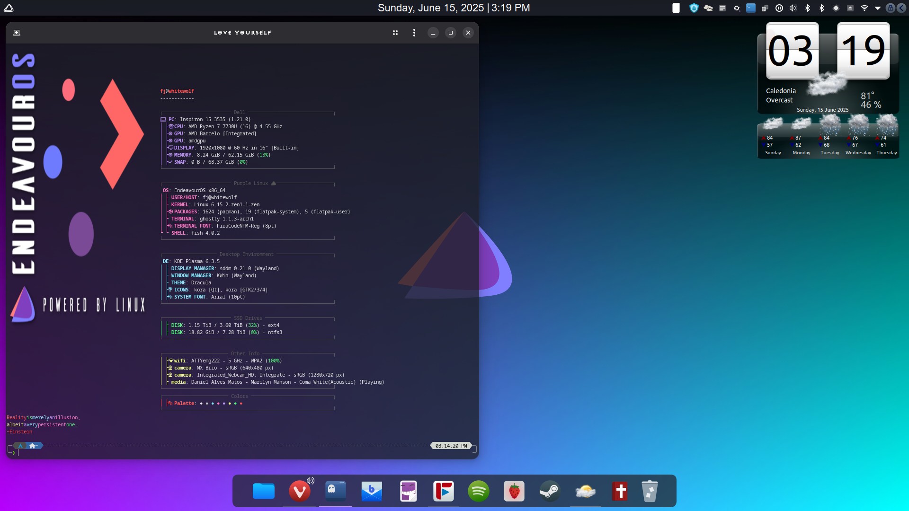Open the notes list tray icon

coord(722,8)
